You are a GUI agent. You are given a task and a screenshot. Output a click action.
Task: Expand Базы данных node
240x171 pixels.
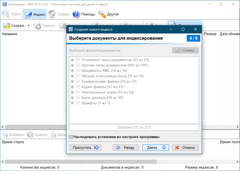click(x=72, y=98)
